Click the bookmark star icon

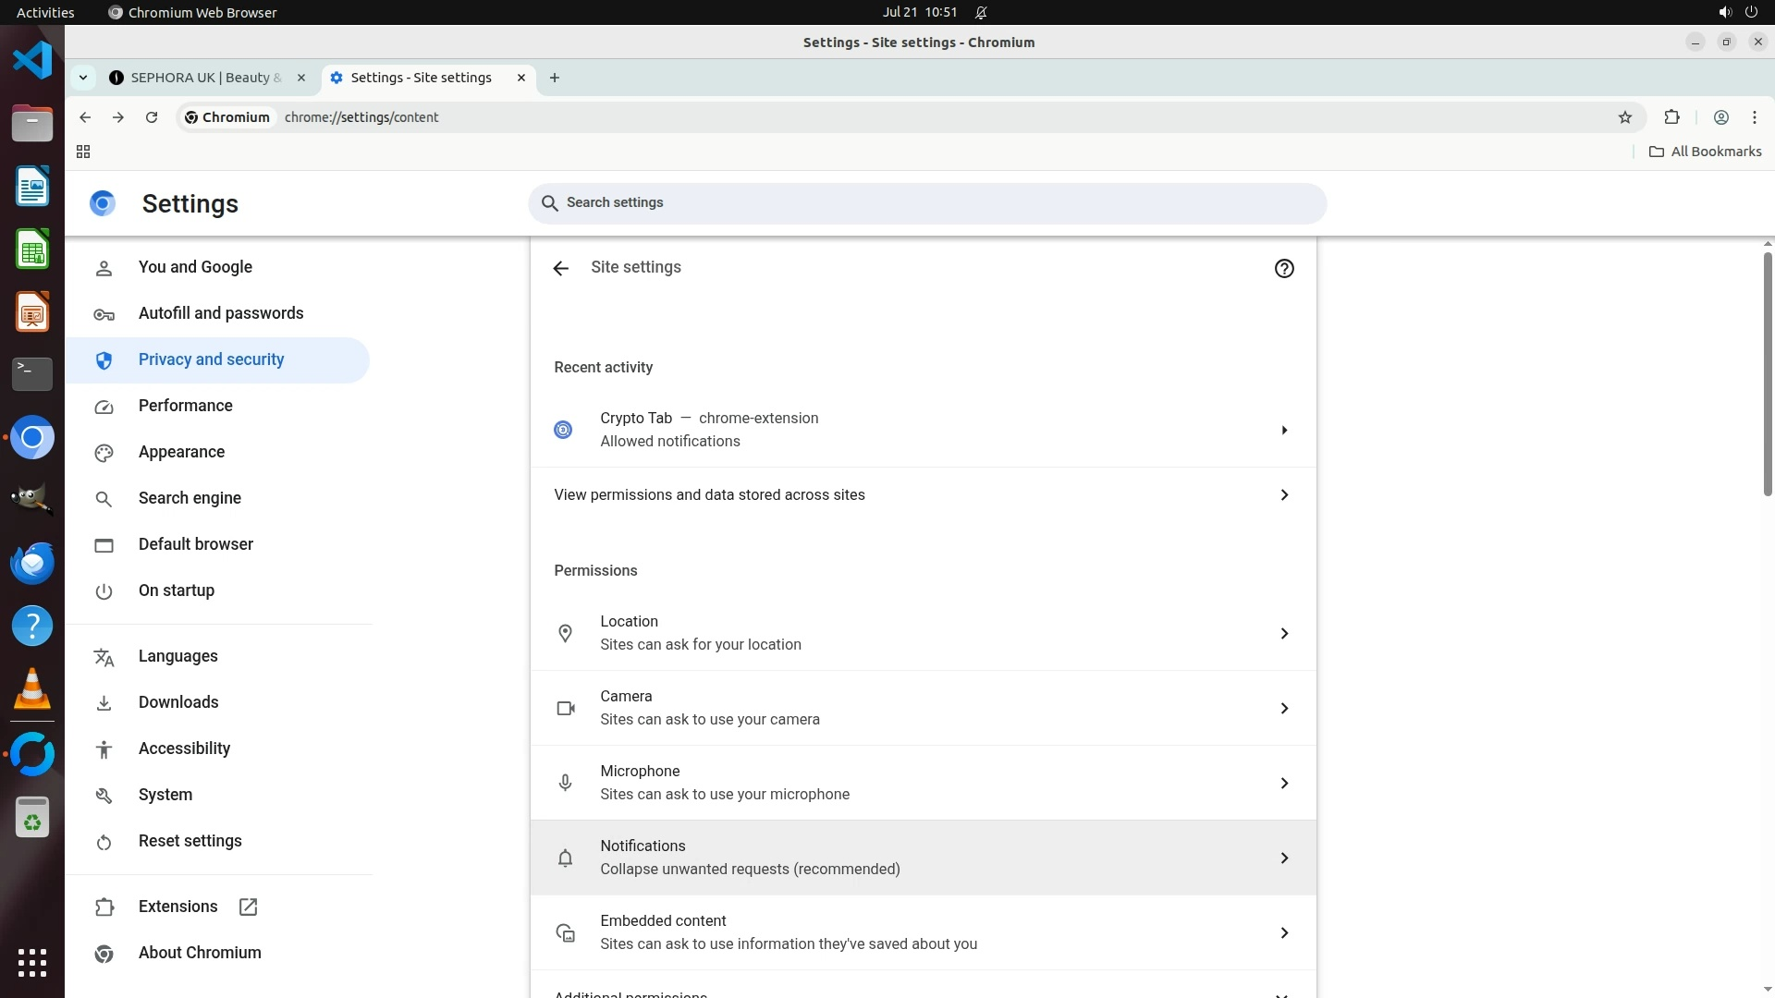pos(1625,117)
